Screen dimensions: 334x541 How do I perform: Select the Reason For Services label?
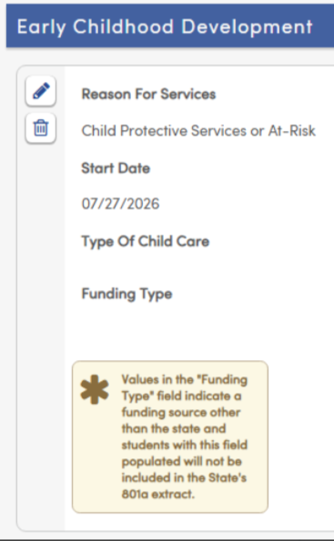pyautogui.click(x=148, y=94)
